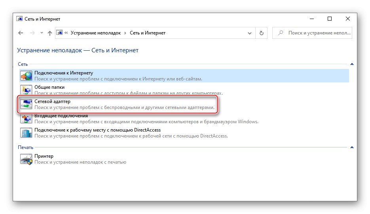Go up one level with up arrow
The height and width of the screenshot is (214, 370).
[49, 33]
